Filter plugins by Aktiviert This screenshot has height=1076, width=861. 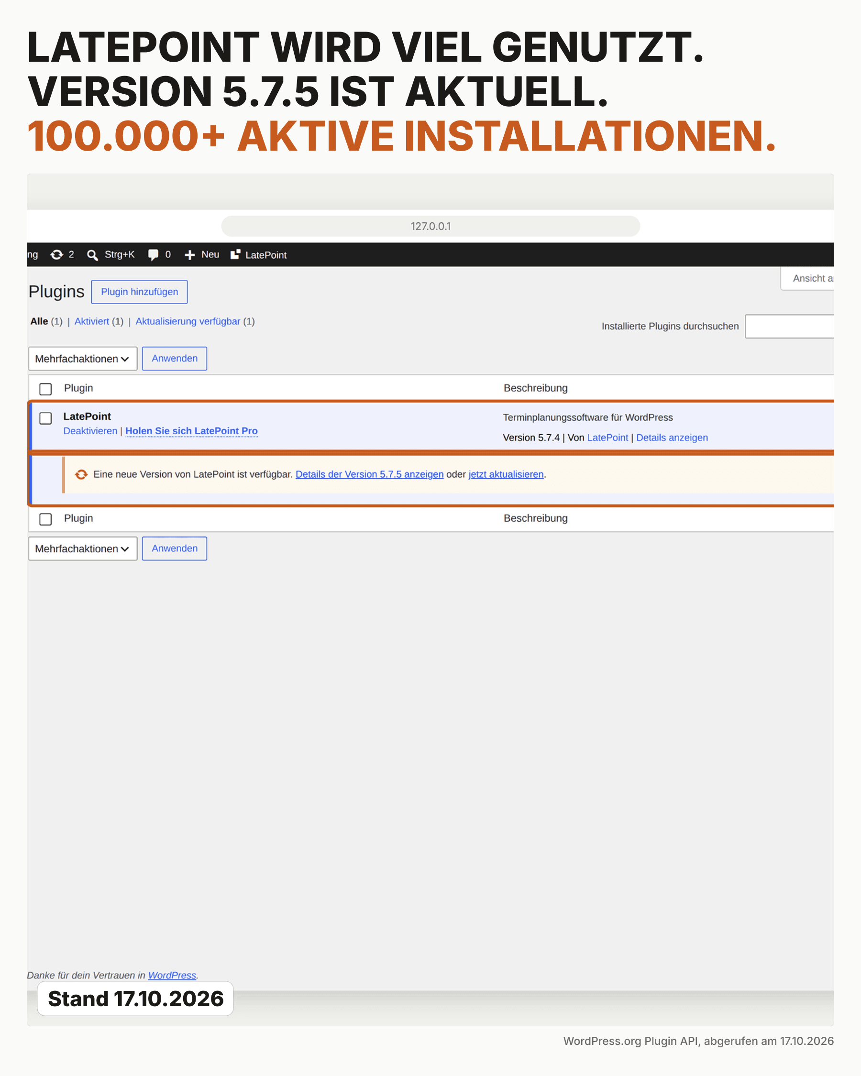point(92,321)
